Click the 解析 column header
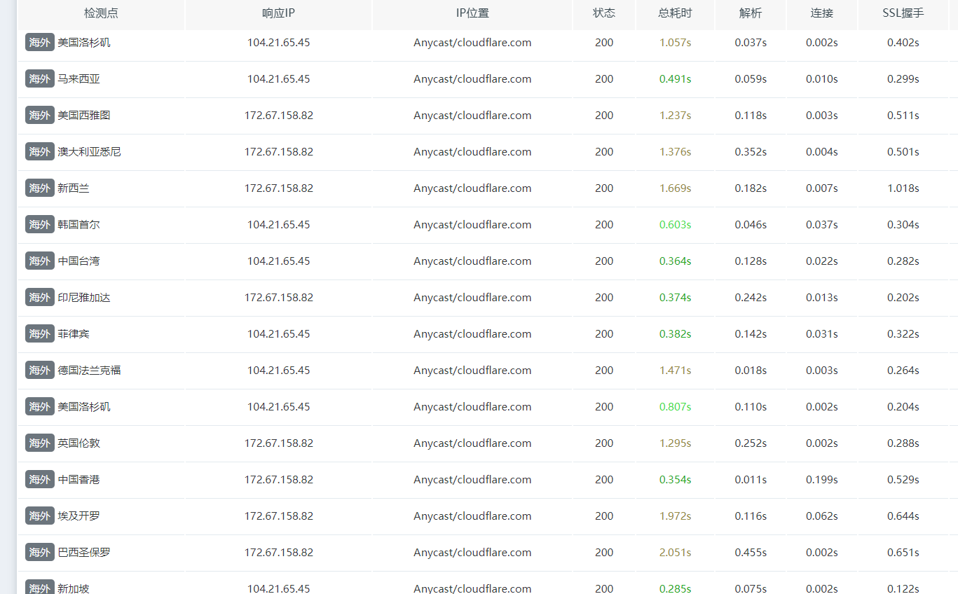Viewport: 958px width, 594px height. [x=751, y=13]
